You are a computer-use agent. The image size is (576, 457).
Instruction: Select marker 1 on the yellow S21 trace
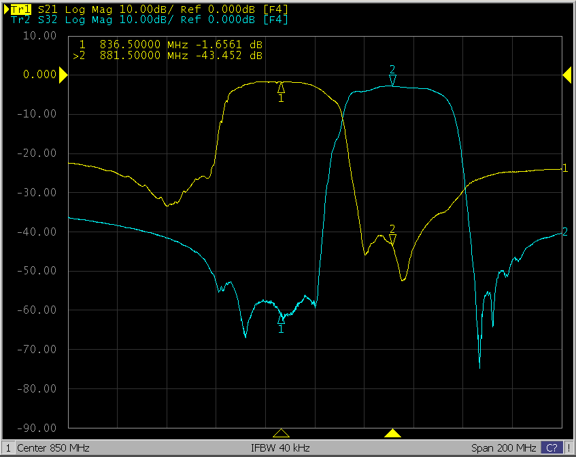tap(281, 88)
